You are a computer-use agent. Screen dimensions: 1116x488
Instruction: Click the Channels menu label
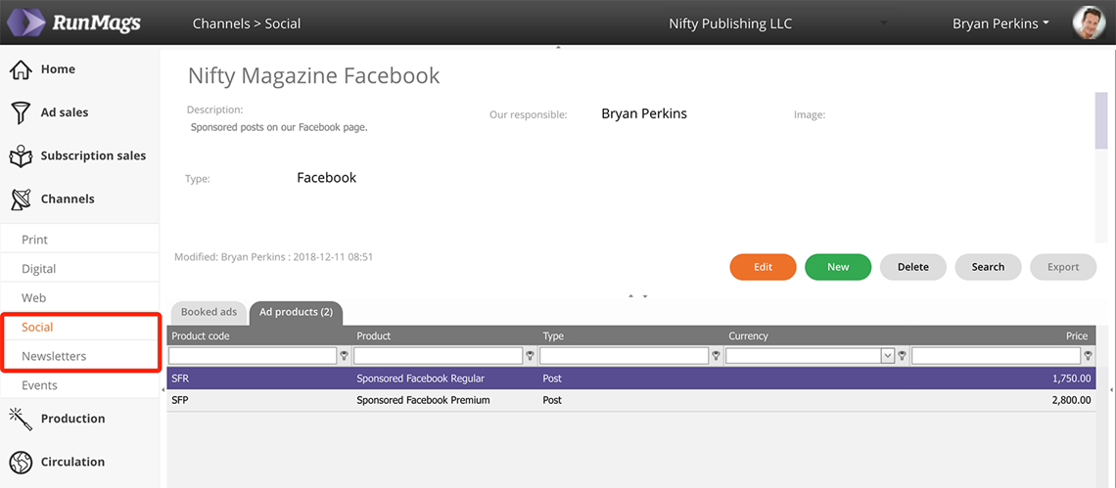coord(68,200)
